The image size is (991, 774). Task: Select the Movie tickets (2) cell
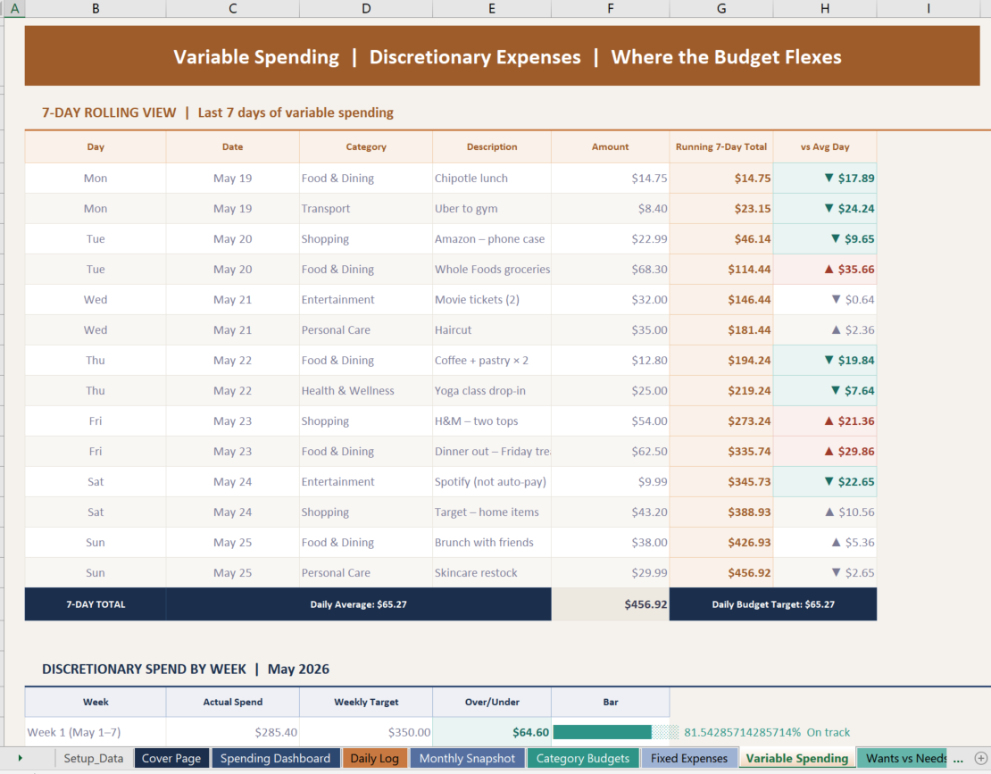pyautogui.click(x=492, y=299)
